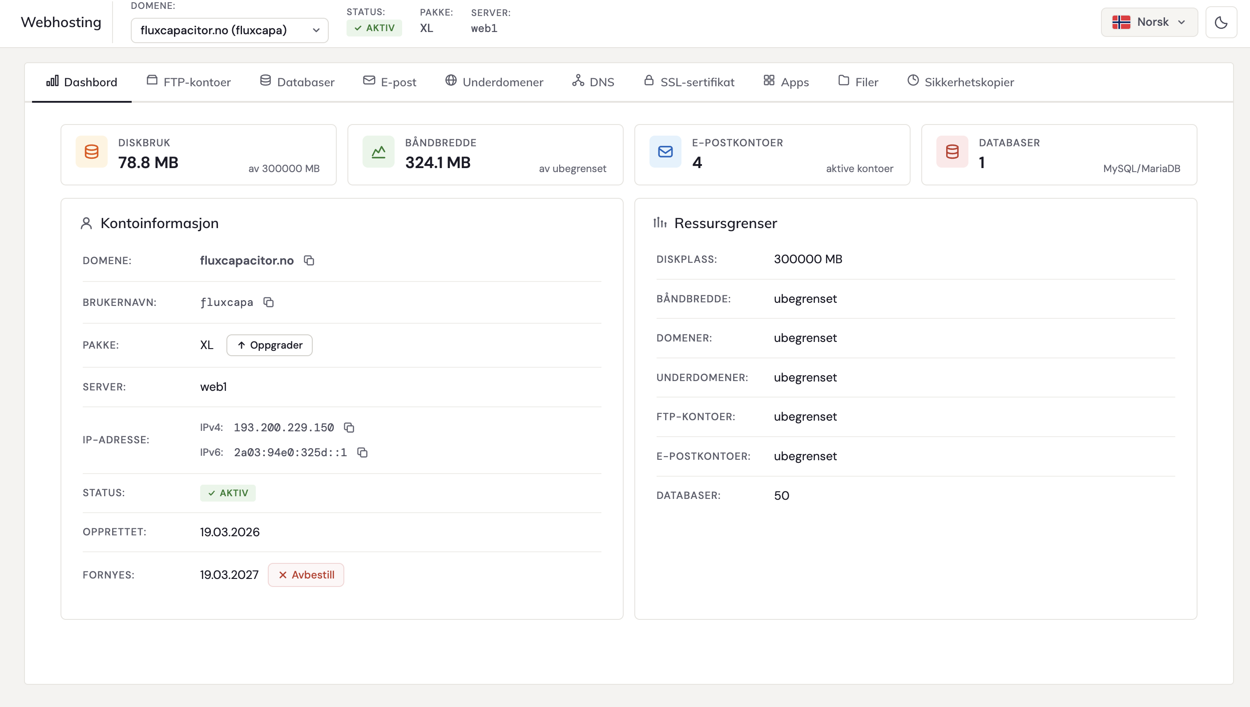Click the blue E-postkontoer envelope icon

(x=665, y=152)
